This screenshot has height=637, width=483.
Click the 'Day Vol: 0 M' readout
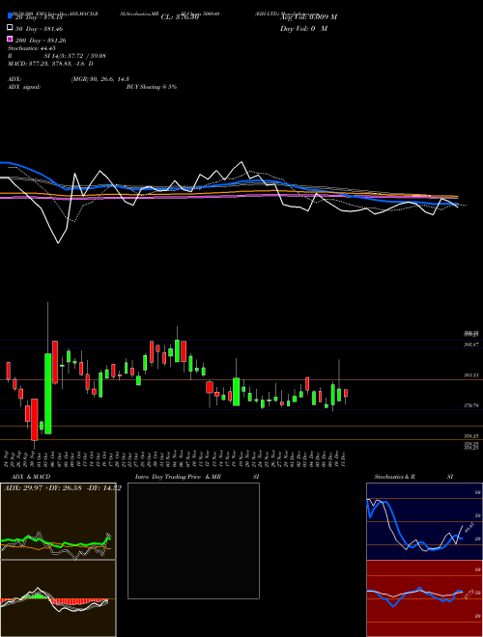(x=303, y=28)
